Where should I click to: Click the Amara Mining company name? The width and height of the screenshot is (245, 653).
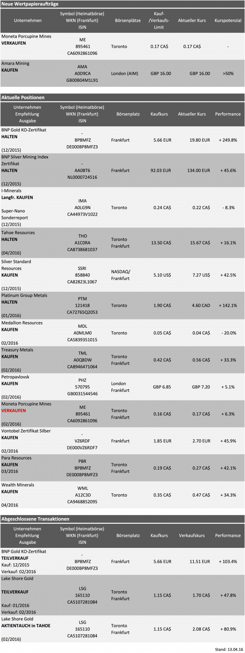[x=16, y=63]
